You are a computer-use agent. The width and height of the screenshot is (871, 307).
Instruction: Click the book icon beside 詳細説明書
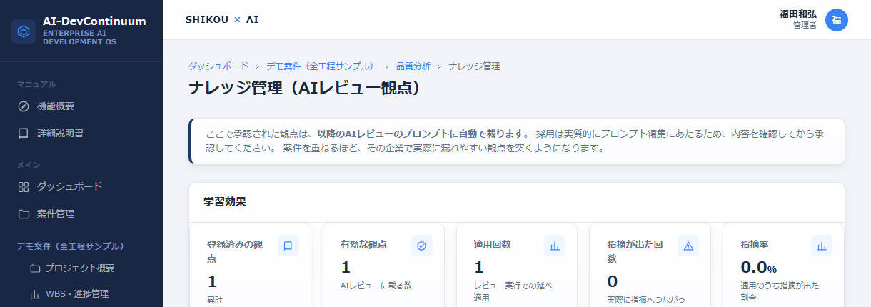click(x=24, y=133)
